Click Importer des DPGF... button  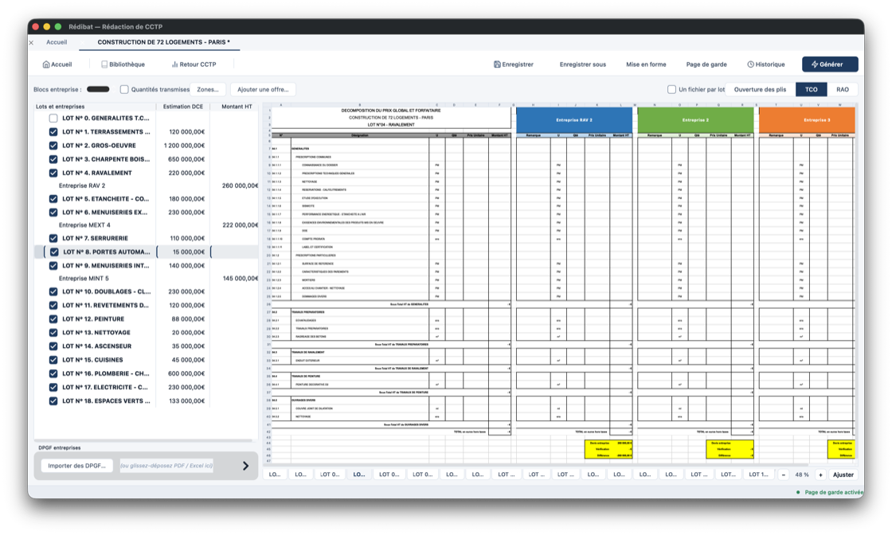coord(76,466)
